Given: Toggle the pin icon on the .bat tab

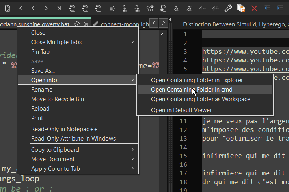Looking at the screenshot, I should [x=77, y=24].
